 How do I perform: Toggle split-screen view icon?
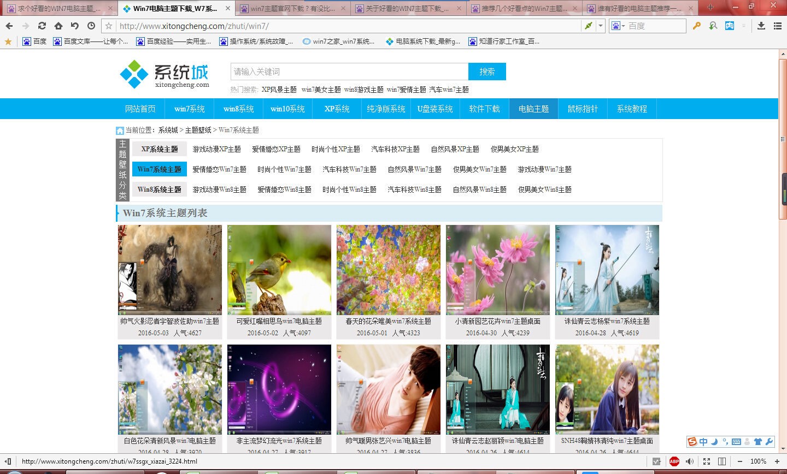[x=722, y=461]
